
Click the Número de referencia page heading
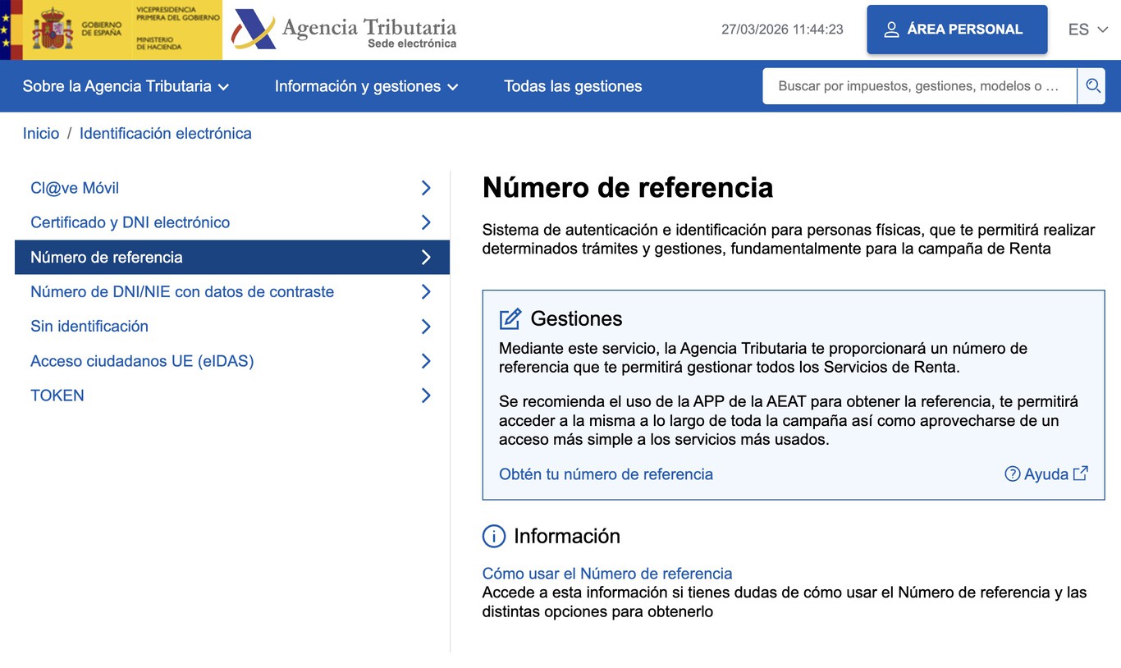click(x=628, y=188)
